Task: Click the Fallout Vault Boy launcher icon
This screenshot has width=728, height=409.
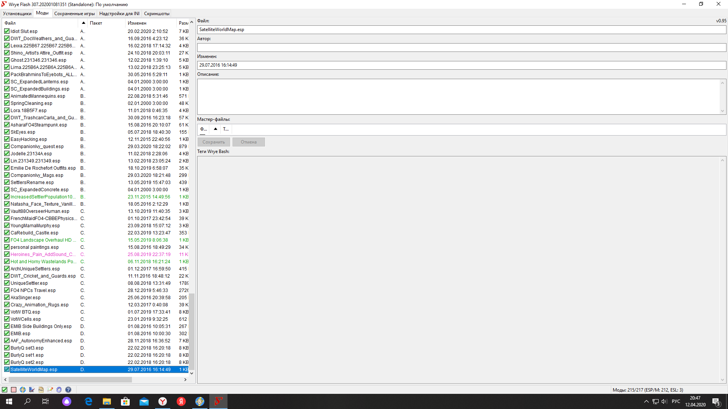Action: (23, 390)
